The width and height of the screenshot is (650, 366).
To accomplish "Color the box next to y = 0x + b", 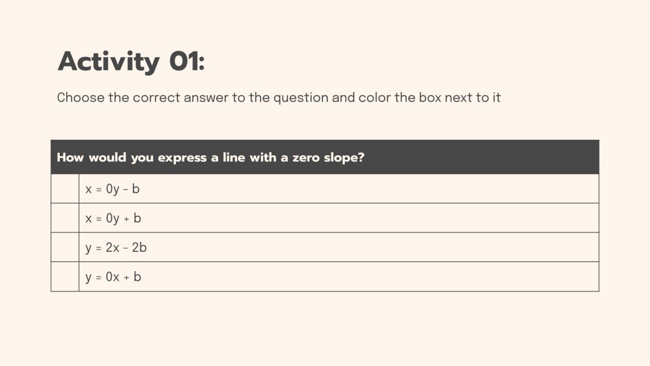I will point(65,277).
